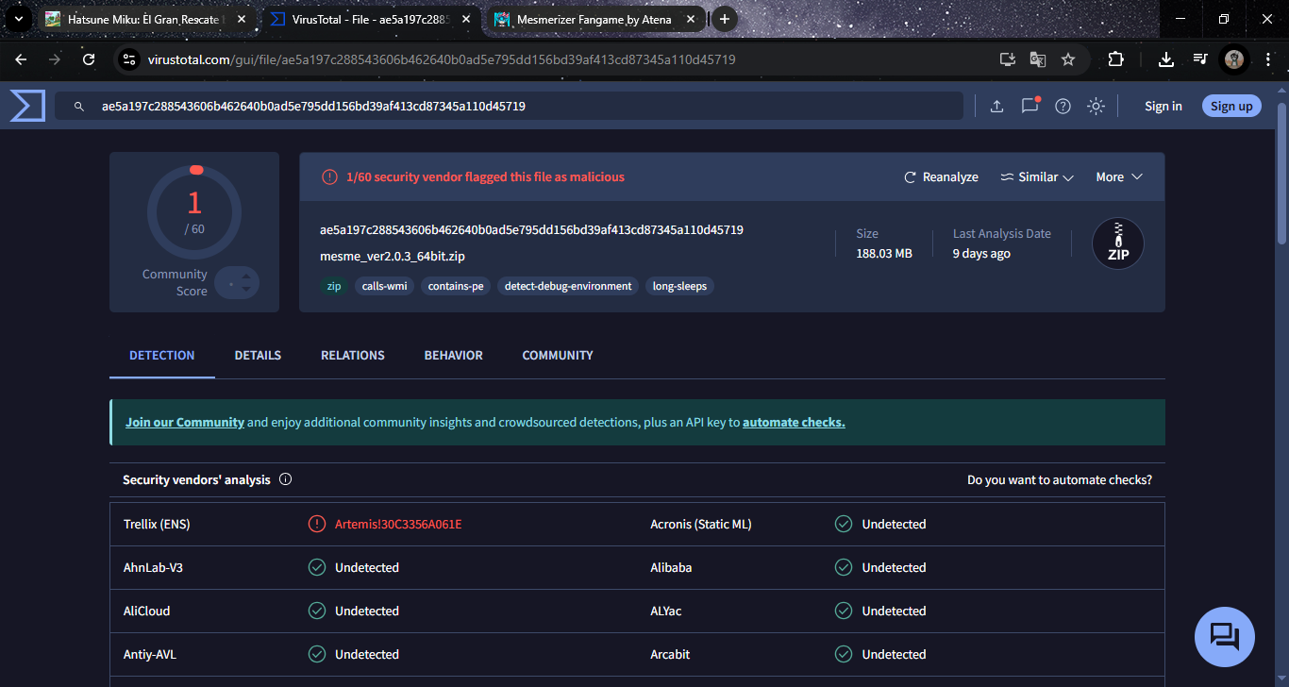Viewport: 1289px width, 687px height.
Task: Click the Trellix (ENS) vendor name
Action: [x=157, y=524]
